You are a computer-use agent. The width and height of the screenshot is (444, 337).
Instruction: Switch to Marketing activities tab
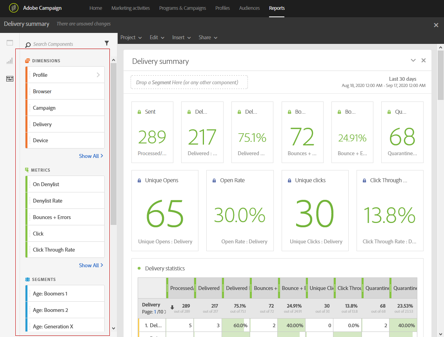pos(131,8)
